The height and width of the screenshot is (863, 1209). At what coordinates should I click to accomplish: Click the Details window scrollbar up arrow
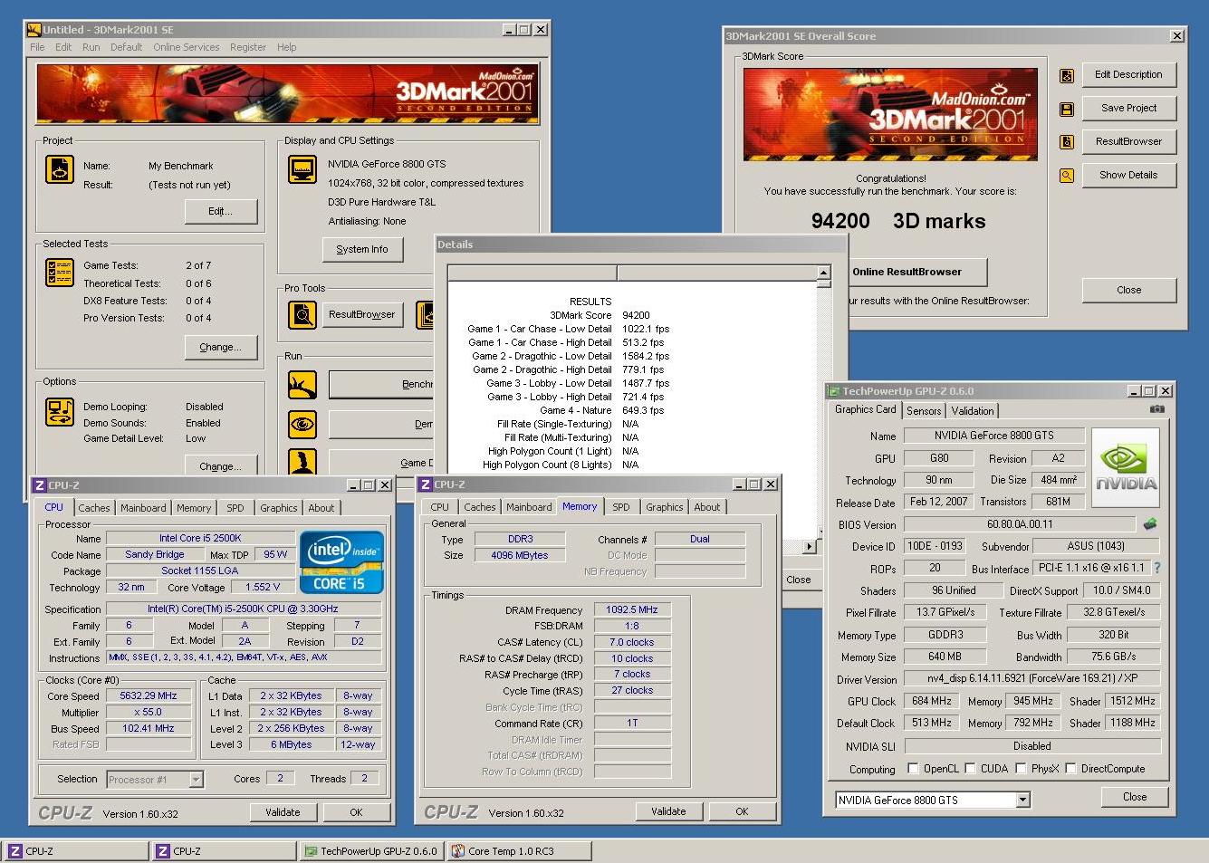(823, 273)
